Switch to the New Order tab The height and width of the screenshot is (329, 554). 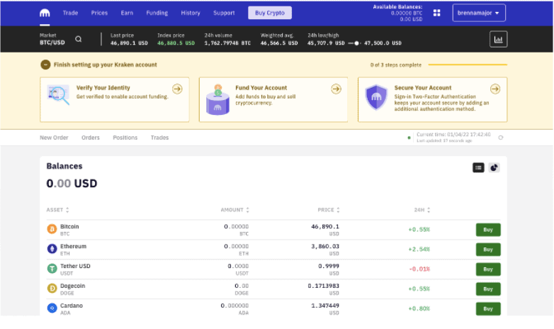[x=54, y=138]
